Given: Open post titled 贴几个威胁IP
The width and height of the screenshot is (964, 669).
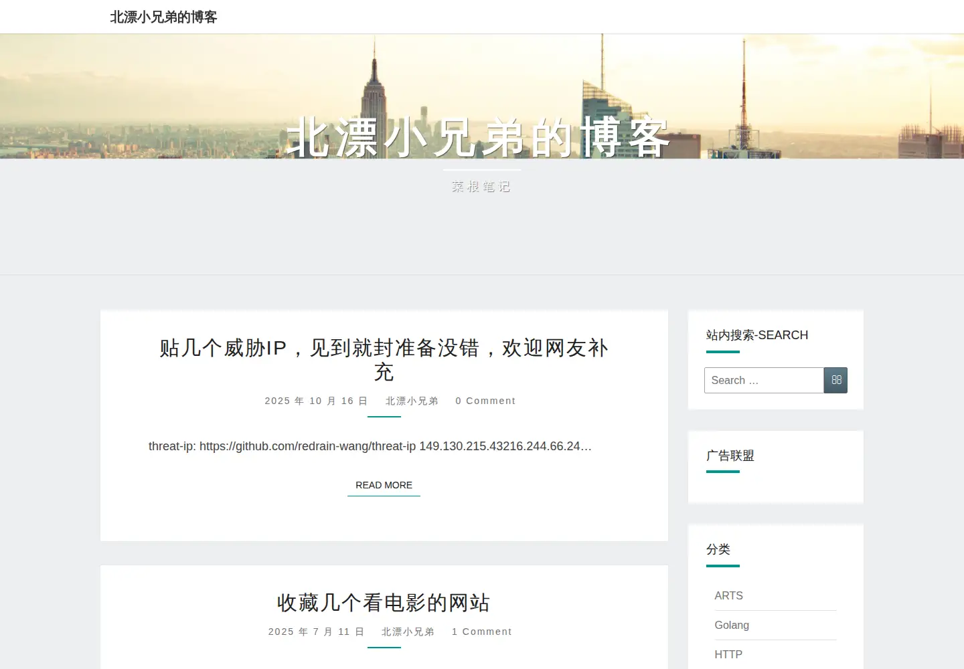Looking at the screenshot, I should [x=384, y=359].
